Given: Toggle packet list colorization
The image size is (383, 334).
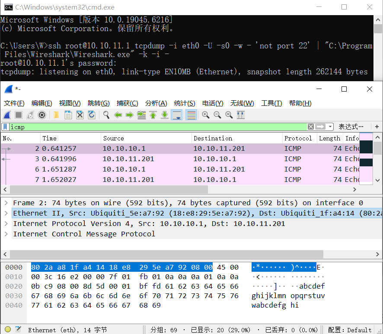Looking at the screenshot, I should click(x=191, y=115).
